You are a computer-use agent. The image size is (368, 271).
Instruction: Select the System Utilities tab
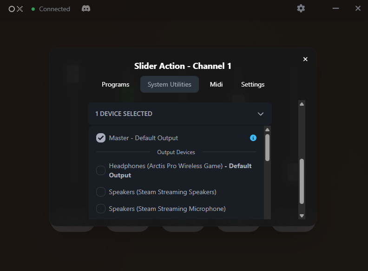tap(169, 84)
